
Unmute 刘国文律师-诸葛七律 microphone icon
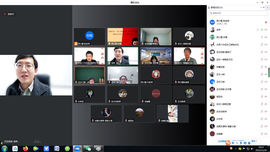point(262,126)
